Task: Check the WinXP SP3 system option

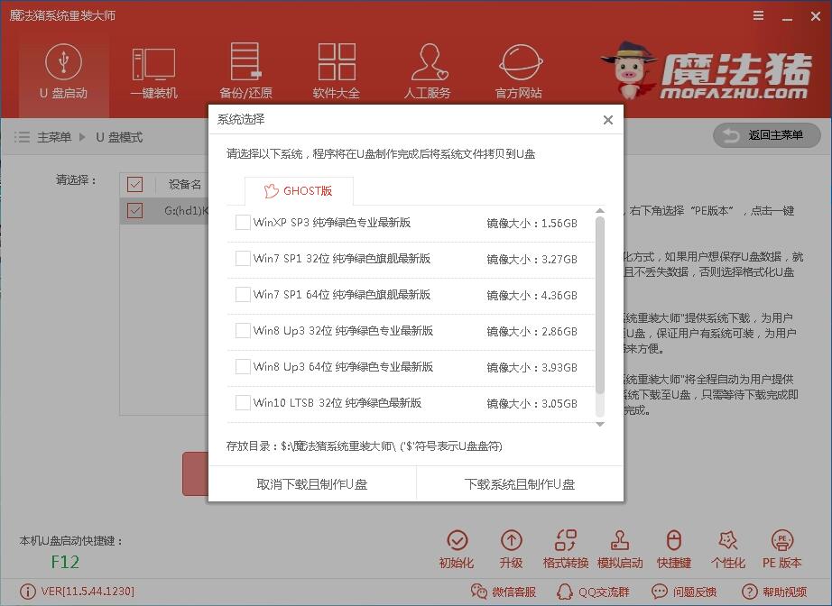Action: coord(242,223)
